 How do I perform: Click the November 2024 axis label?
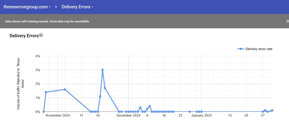58,116
